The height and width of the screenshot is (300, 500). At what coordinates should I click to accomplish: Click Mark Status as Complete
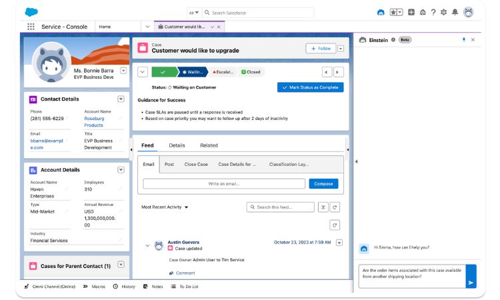[x=310, y=87]
